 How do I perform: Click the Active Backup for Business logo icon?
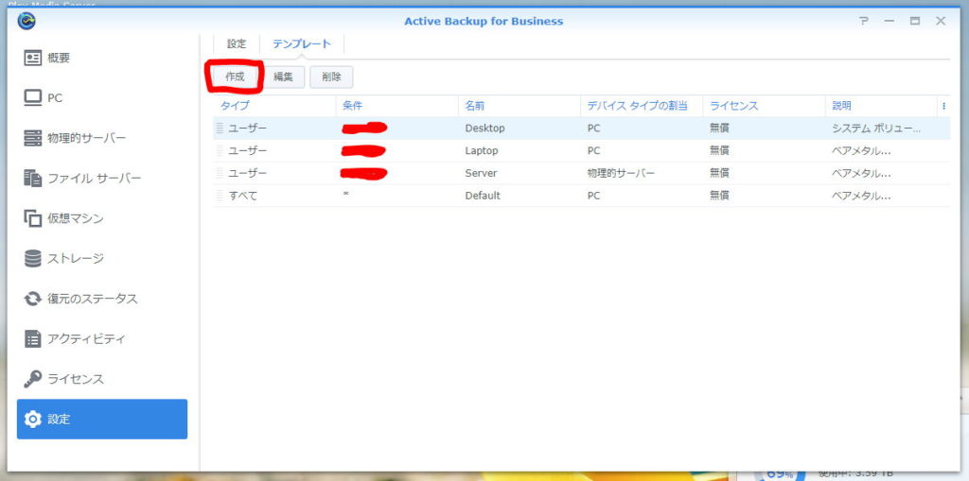(26, 21)
